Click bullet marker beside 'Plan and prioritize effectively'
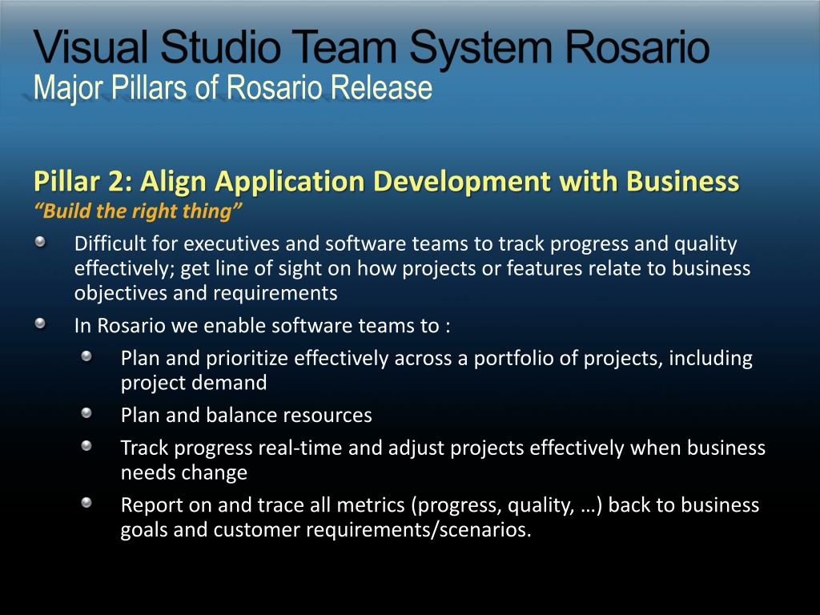Screen dimensions: 820x615 pos(86,356)
